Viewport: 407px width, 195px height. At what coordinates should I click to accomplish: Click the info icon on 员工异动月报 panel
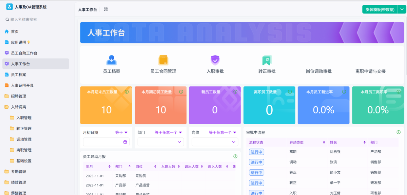[x=236, y=155]
